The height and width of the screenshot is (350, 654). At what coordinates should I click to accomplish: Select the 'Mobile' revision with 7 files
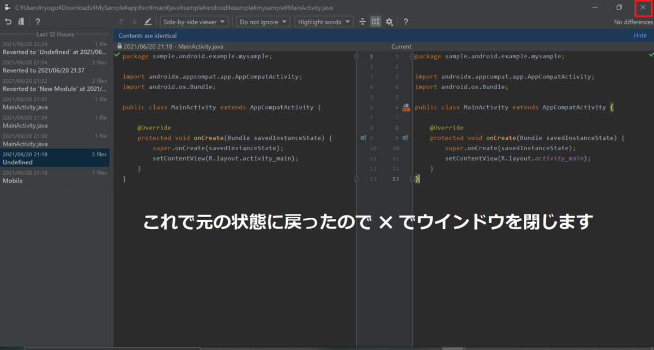(55, 176)
